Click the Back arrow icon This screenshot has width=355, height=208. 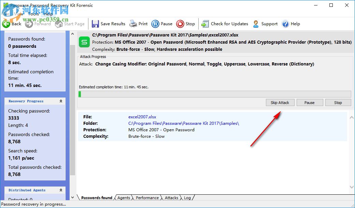(6, 24)
